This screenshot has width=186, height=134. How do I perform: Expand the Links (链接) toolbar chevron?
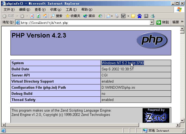pos(183,22)
